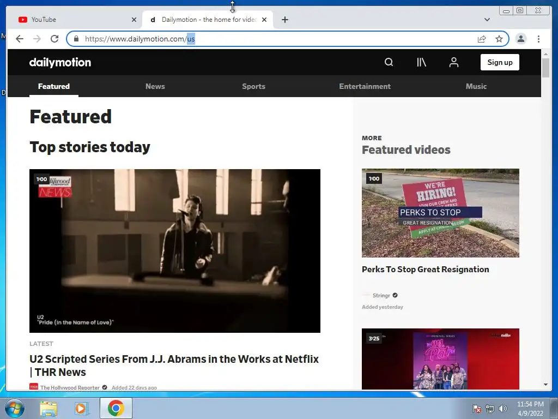Screen dimensions: 558x419
Task: Reload the page
Action: 54,39
